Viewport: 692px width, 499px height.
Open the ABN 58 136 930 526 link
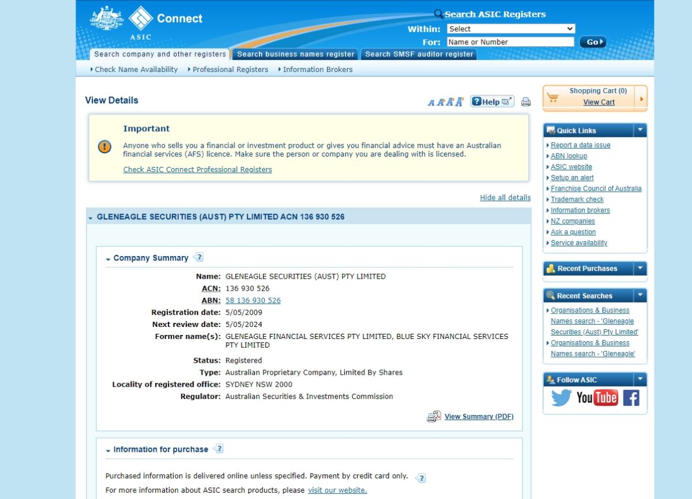[x=253, y=300]
